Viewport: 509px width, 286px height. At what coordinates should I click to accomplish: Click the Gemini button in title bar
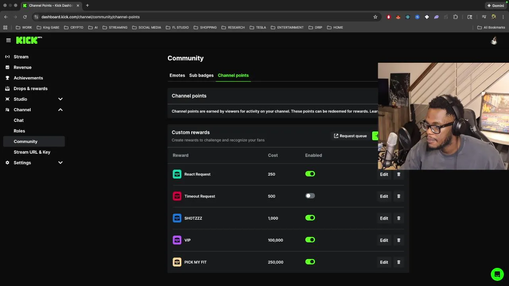pos(495,6)
